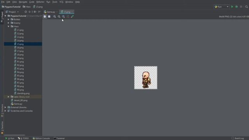The image size is (249, 140).
Task: Collapse the PygameTutorial root folder
Action: tap(5, 16)
